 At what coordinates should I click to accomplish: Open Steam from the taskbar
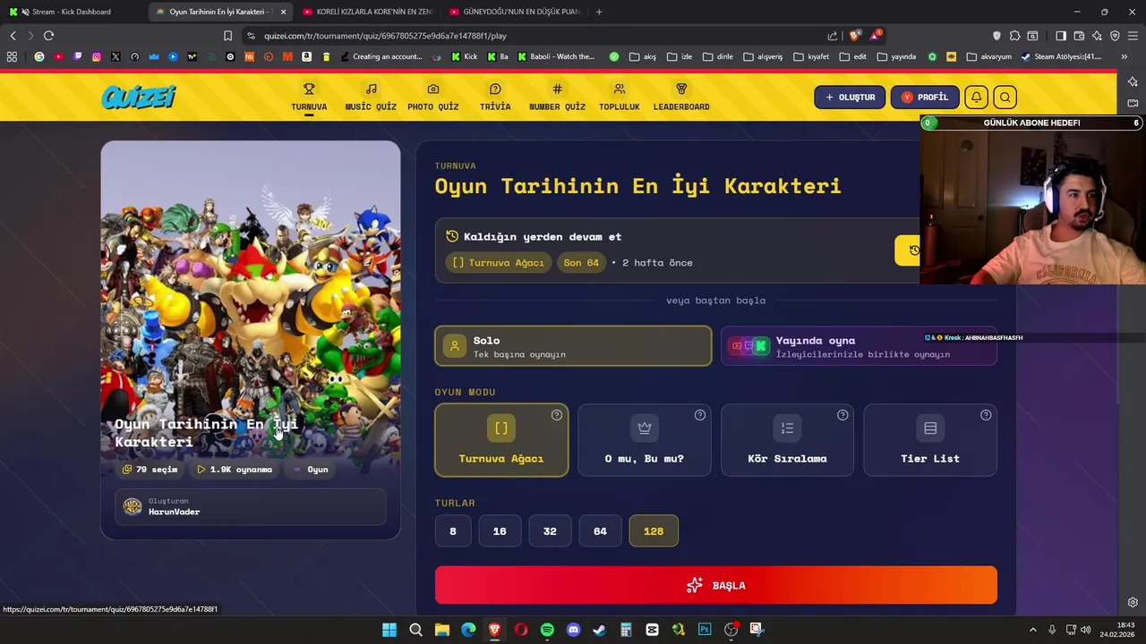pyautogui.click(x=599, y=630)
